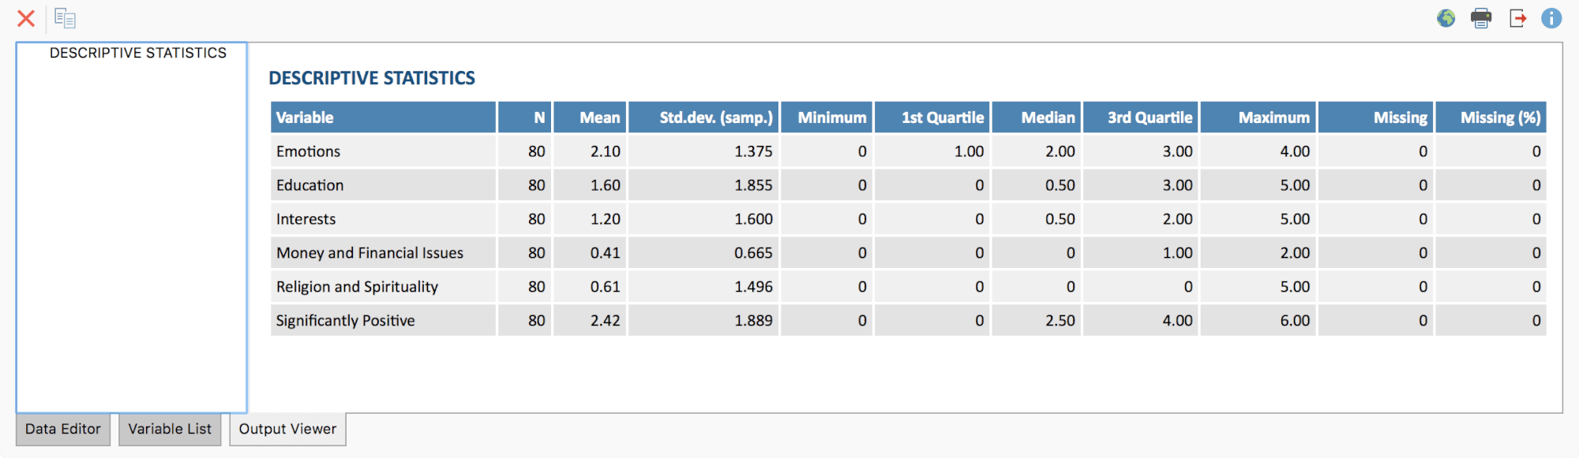This screenshot has width=1579, height=458.
Task: Click the red X delete output icon
Action: 26,18
